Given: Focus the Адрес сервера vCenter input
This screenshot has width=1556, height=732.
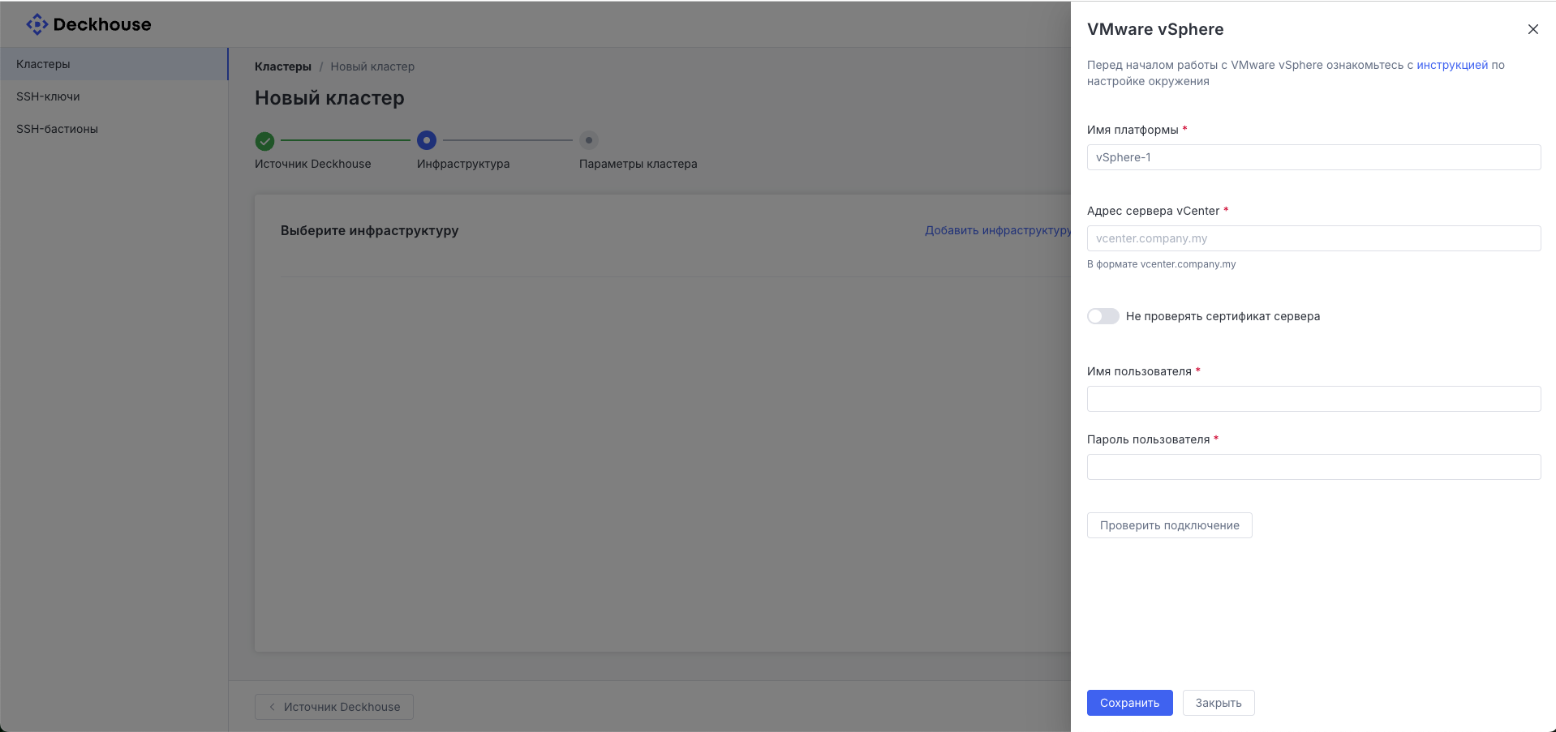Looking at the screenshot, I should (x=1313, y=238).
